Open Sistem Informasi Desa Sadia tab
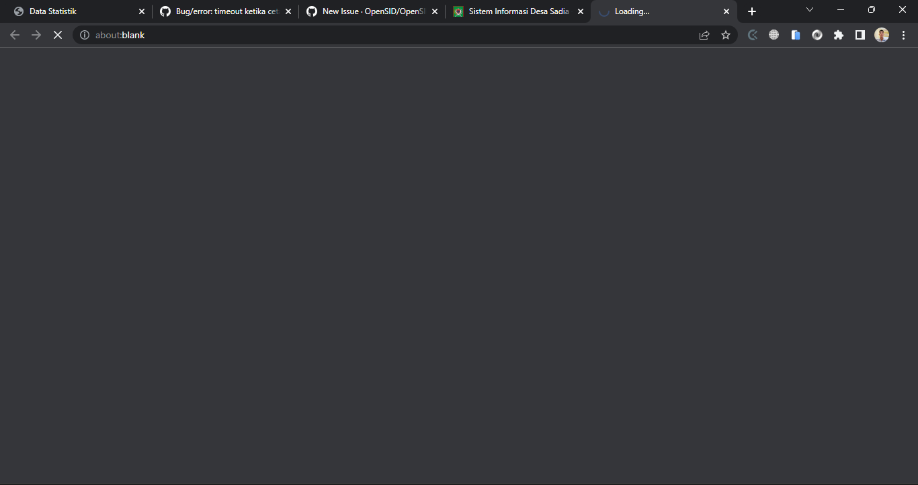918x485 pixels. [x=518, y=11]
